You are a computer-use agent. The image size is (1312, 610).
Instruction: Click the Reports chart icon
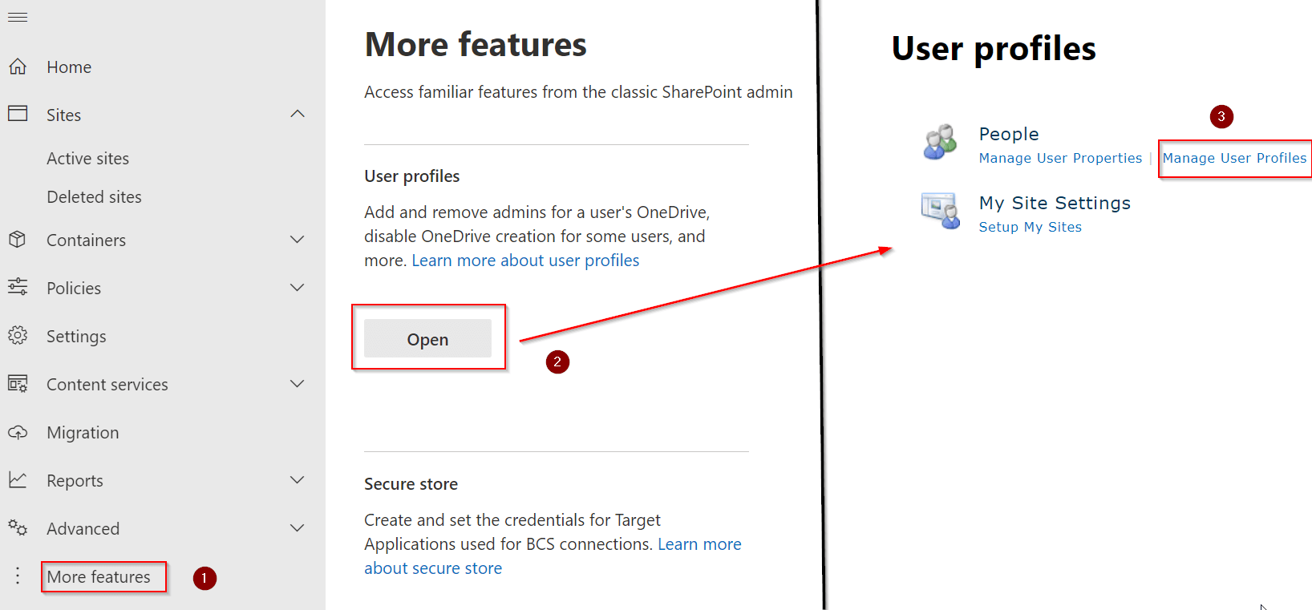tap(18, 480)
